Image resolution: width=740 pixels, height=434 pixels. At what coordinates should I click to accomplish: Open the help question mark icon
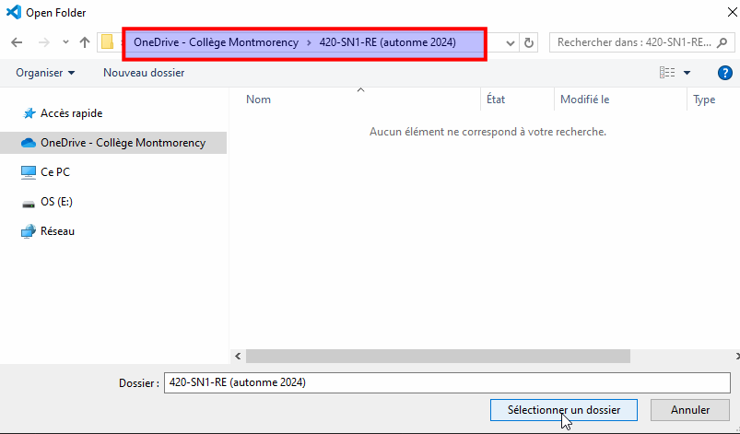pos(725,73)
